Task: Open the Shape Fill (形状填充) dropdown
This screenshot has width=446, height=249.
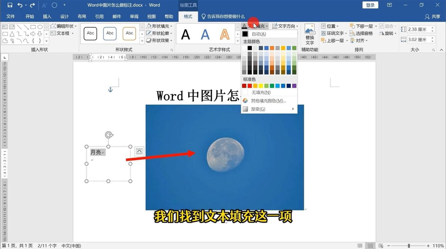Action: (x=159, y=26)
